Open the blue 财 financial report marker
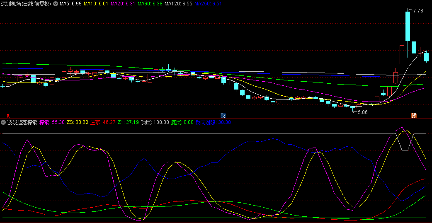The image size is (432, 223). pyautogui.click(x=223, y=115)
